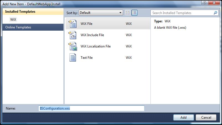Close the Add New Item dialog

coord(214,3)
